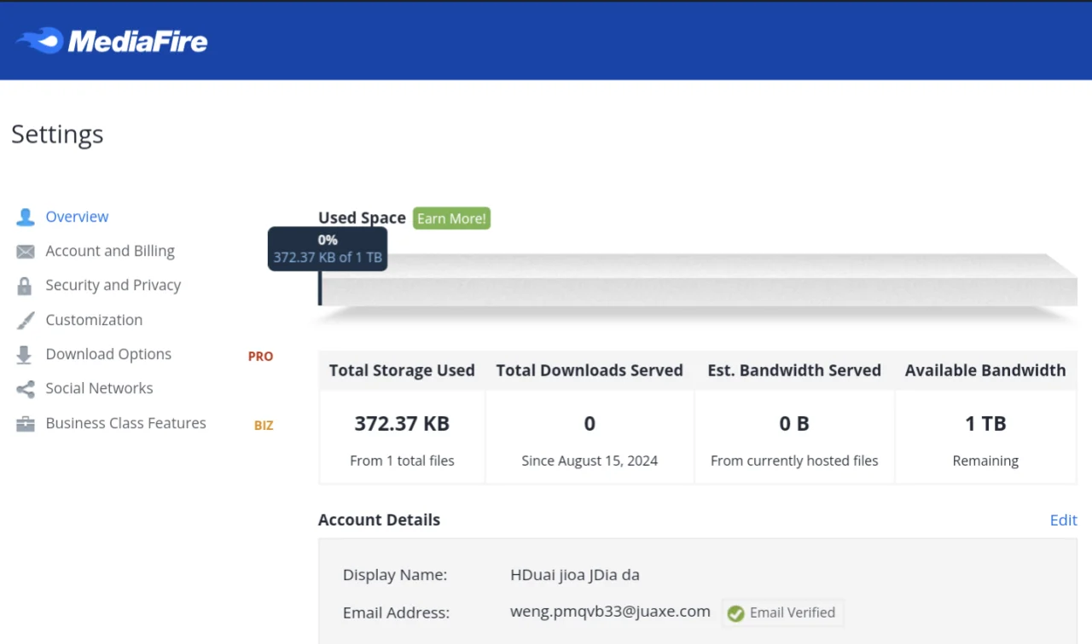The width and height of the screenshot is (1092, 644).
Task: Open the Overview settings section
Action: (77, 217)
